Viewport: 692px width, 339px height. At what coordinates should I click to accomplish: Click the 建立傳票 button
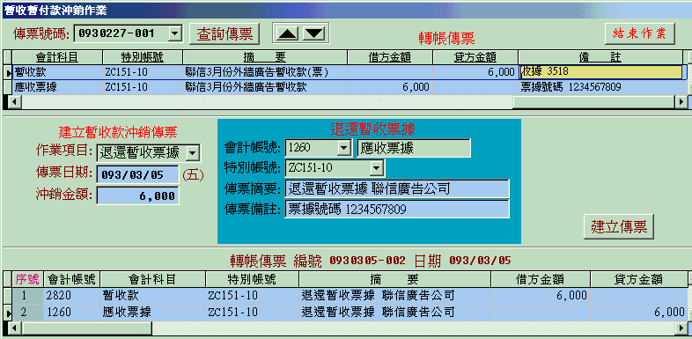[619, 227]
